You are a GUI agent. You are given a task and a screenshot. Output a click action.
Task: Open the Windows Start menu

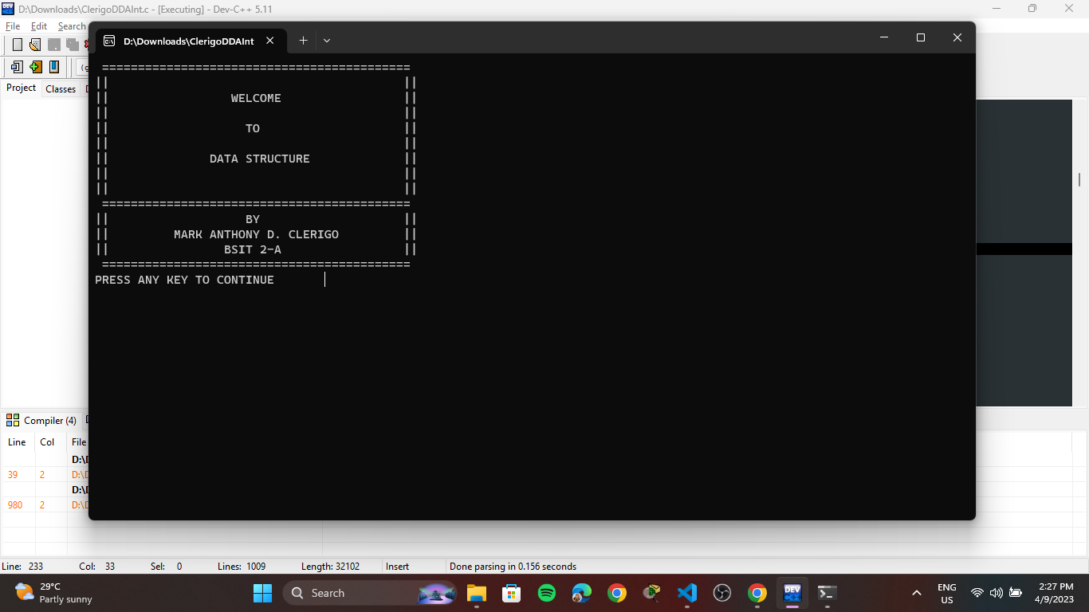click(x=262, y=593)
